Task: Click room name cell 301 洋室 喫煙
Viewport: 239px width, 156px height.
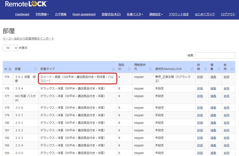Action: [26, 79]
